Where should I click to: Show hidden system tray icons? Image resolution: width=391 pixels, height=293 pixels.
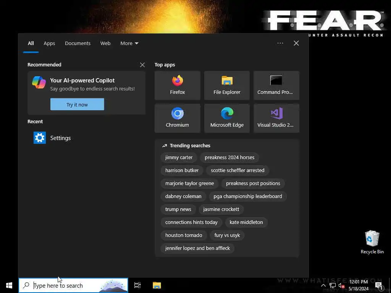323,285
